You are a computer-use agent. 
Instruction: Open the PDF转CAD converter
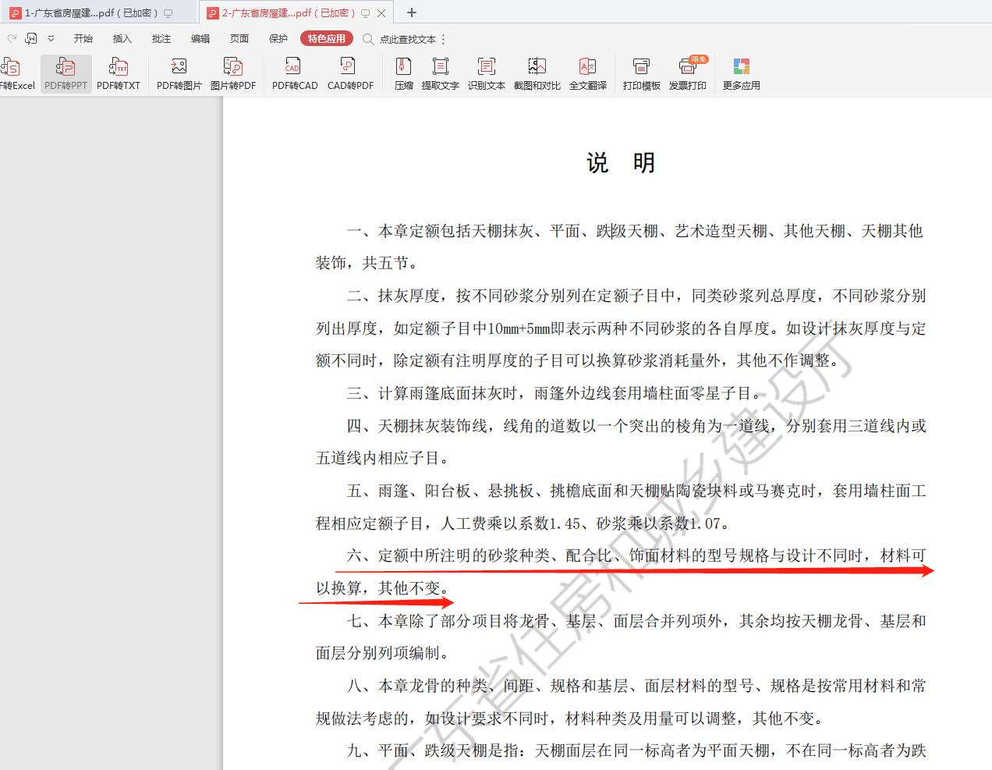coord(295,74)
